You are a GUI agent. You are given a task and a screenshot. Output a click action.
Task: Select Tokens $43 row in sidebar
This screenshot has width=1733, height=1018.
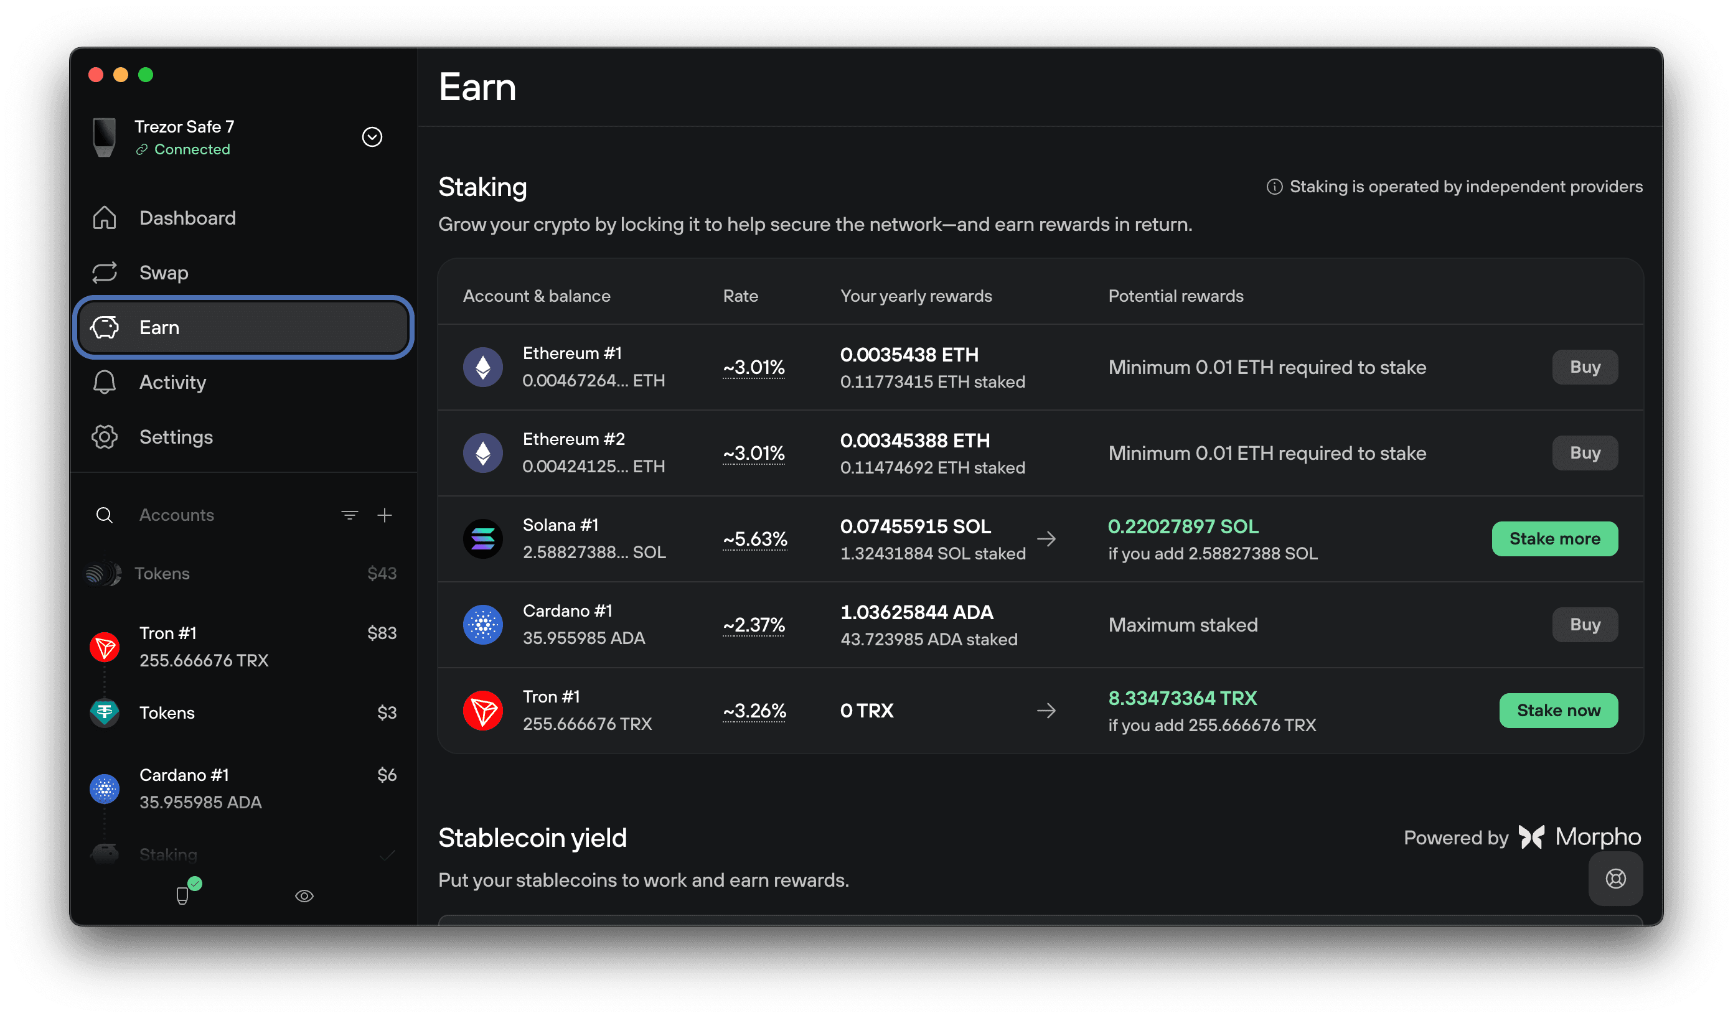pos(243,574)
